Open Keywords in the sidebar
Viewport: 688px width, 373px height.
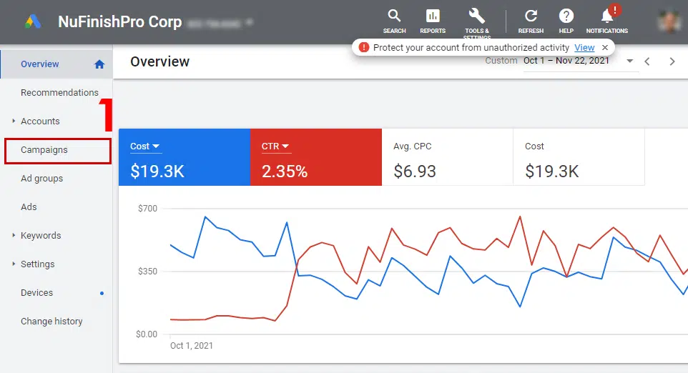pos(41,235)
